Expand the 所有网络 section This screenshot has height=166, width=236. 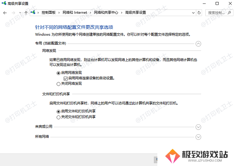pyautogui.click(x=198, y=137)
